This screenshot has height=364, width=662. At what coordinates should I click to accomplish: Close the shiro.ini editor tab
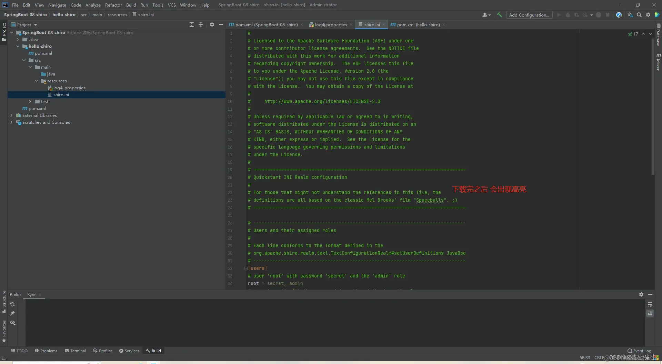(383, 25)
